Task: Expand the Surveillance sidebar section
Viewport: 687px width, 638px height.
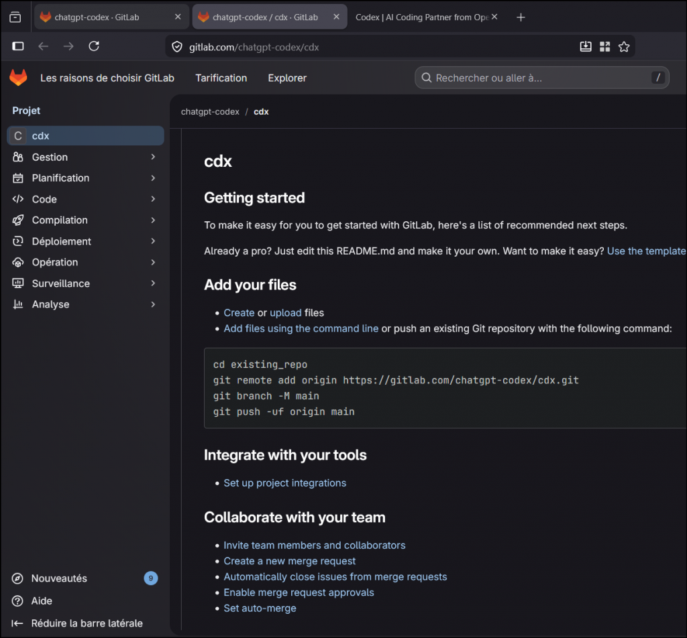Action: point(85,283)
